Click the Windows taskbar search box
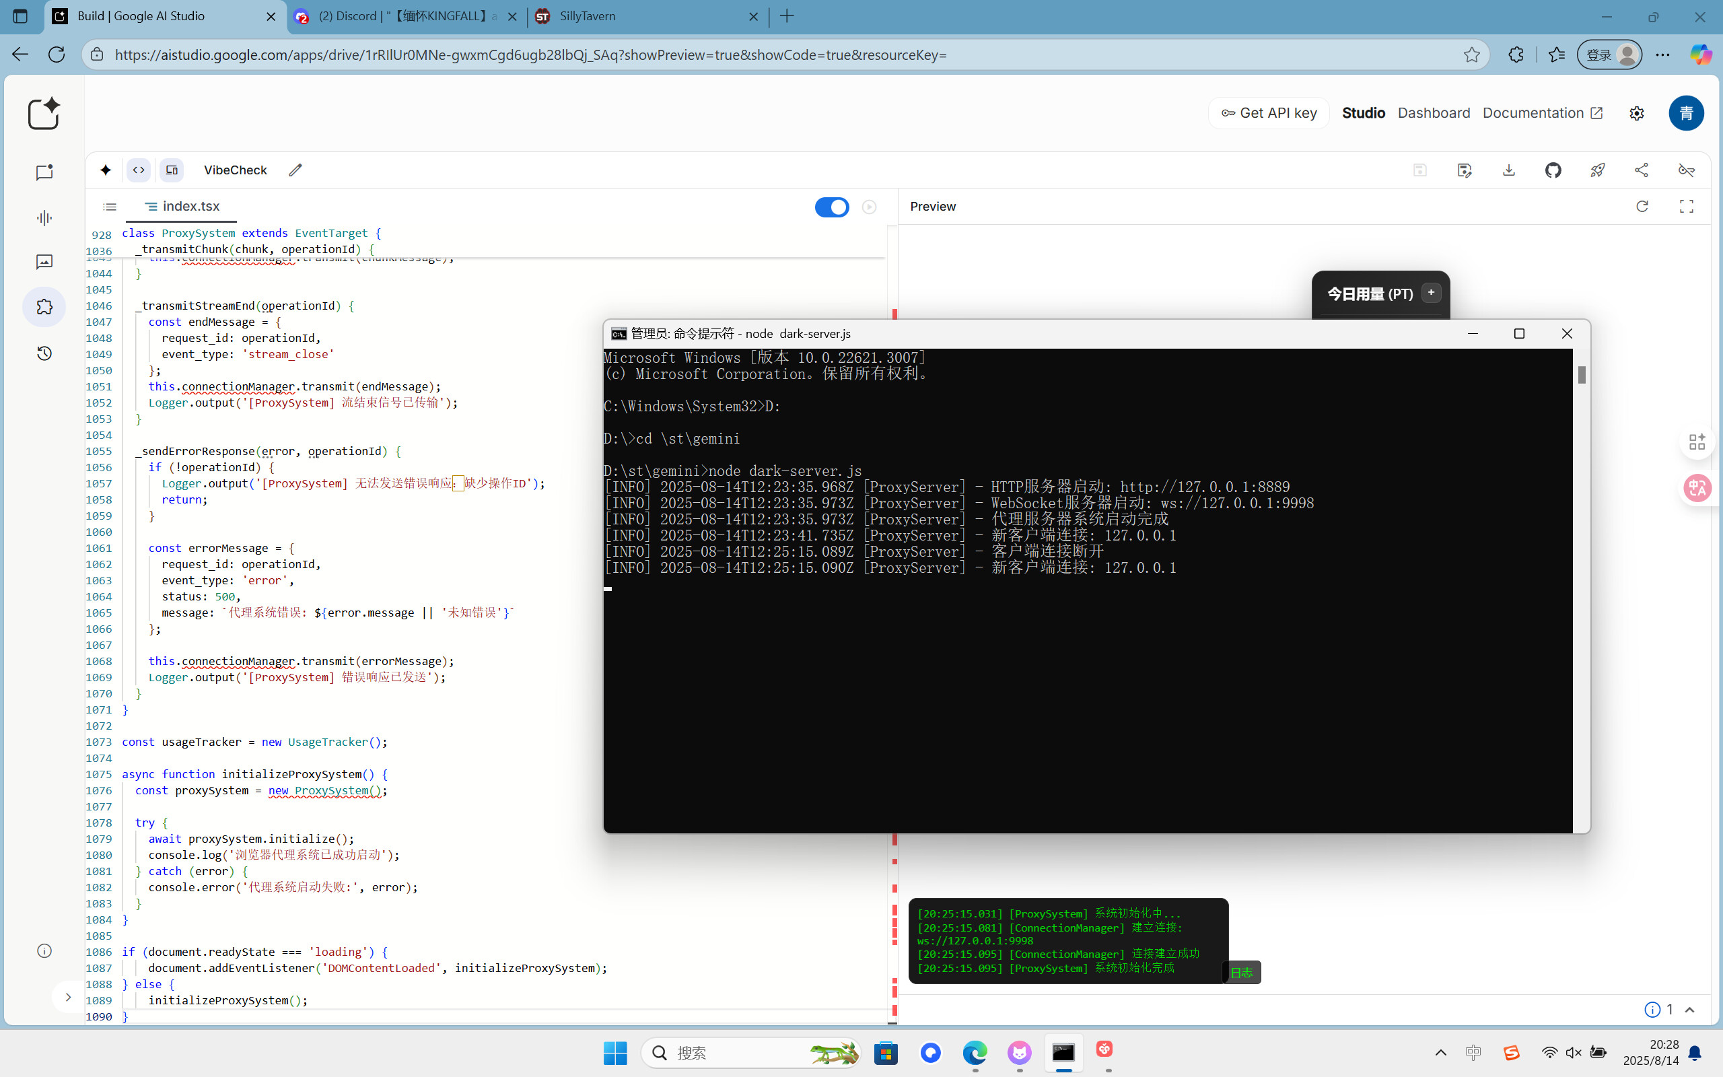This screenshot has width=1723, height=1077. [x=740, y=1053]
